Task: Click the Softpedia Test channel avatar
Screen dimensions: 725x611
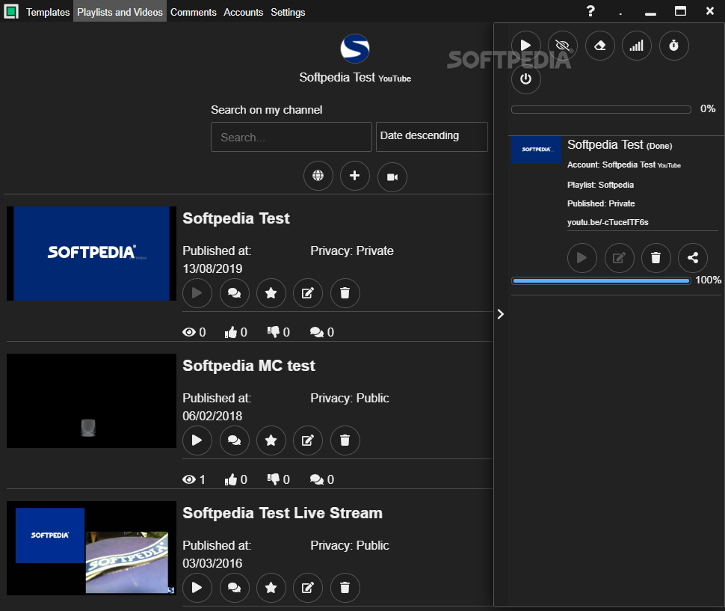Action: (x=354, y=49)
